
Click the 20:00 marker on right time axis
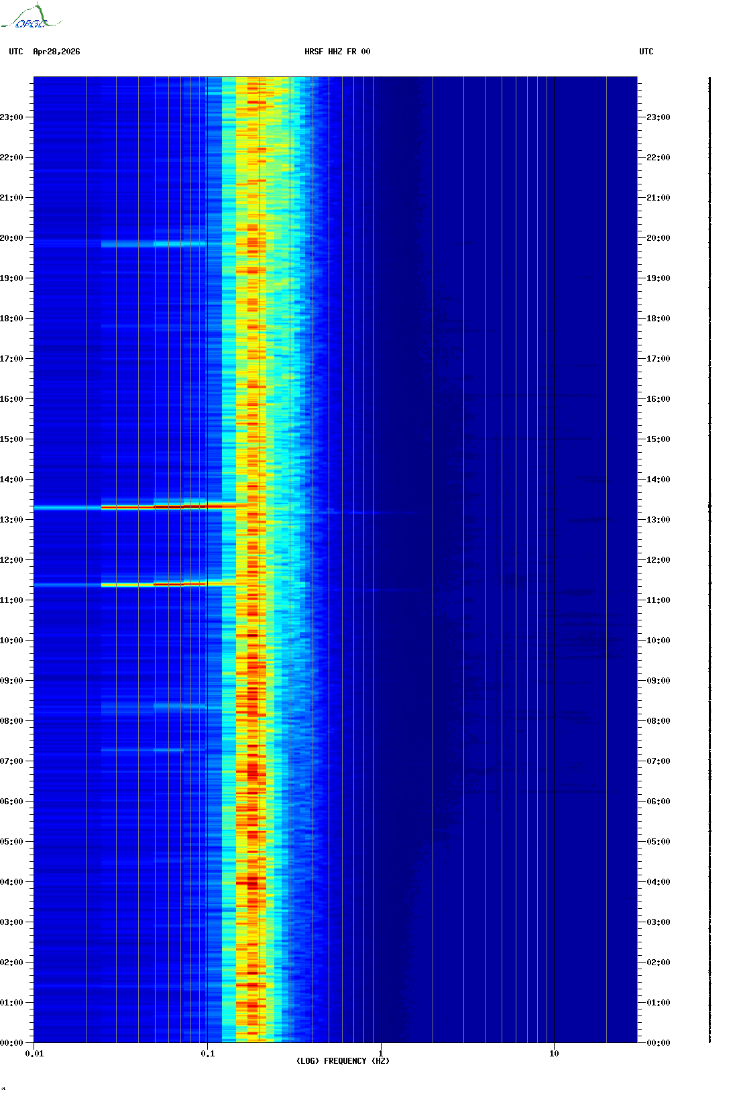click(658, 238)
